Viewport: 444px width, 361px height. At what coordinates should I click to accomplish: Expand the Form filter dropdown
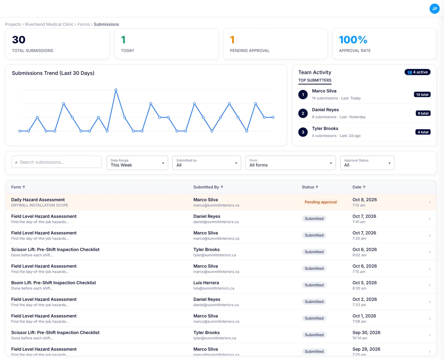[x=291, y=163]
